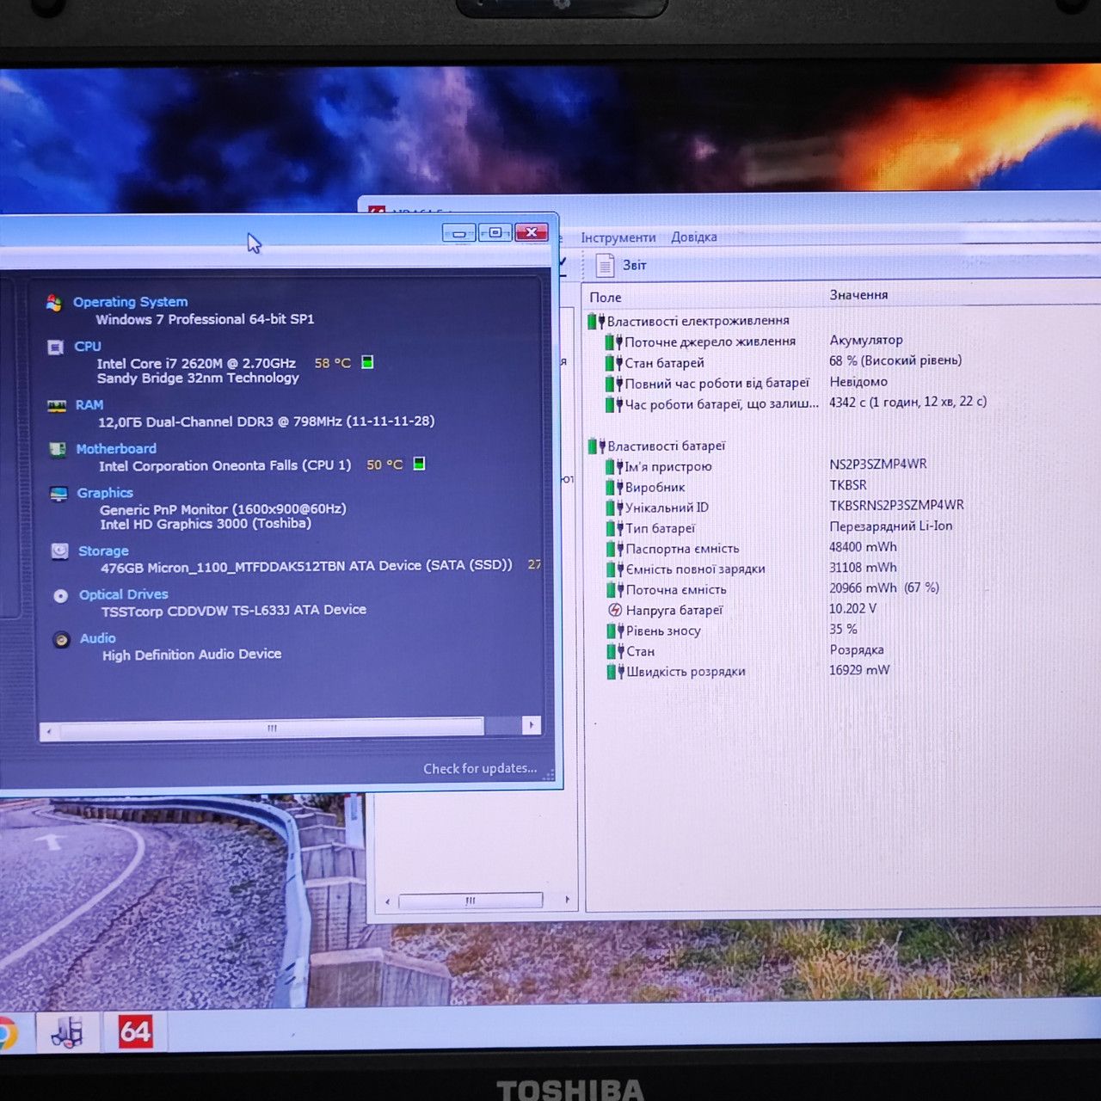The width and height of the screenshot is (1101, 1101).
Task: Click the text Intel Core i7 2620M @ 2.70GHz
Action: pos(196,363)
